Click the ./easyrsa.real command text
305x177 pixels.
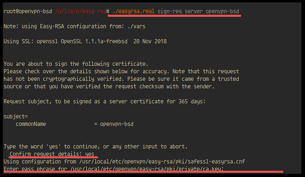point(131,12)
